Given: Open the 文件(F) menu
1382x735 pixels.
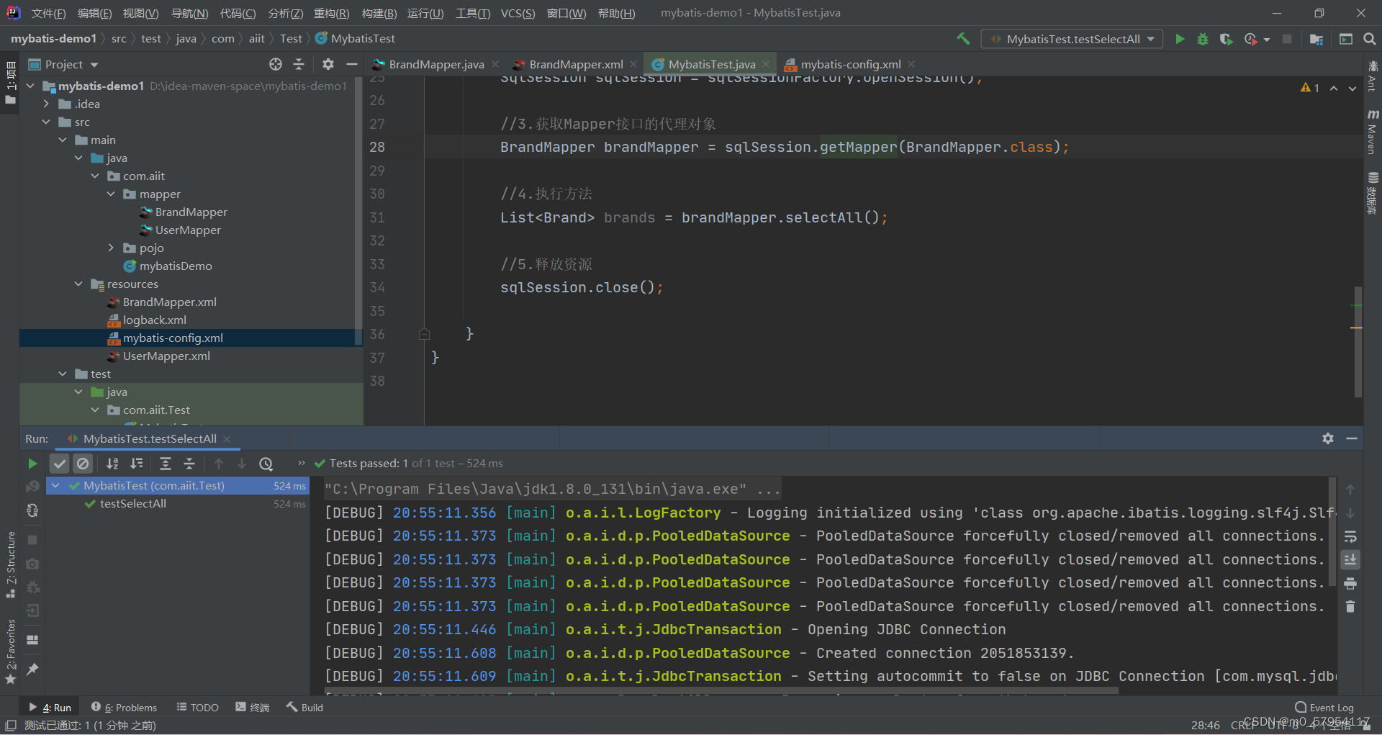Looking at the screenshot, I should pos(48,13).
